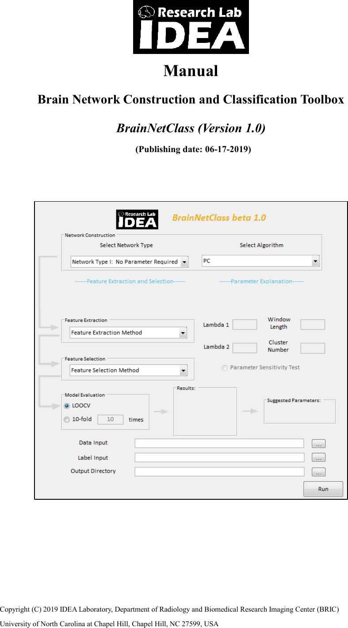Click the Label Input text field
348x628 pixels.
(x=219, y=457)
